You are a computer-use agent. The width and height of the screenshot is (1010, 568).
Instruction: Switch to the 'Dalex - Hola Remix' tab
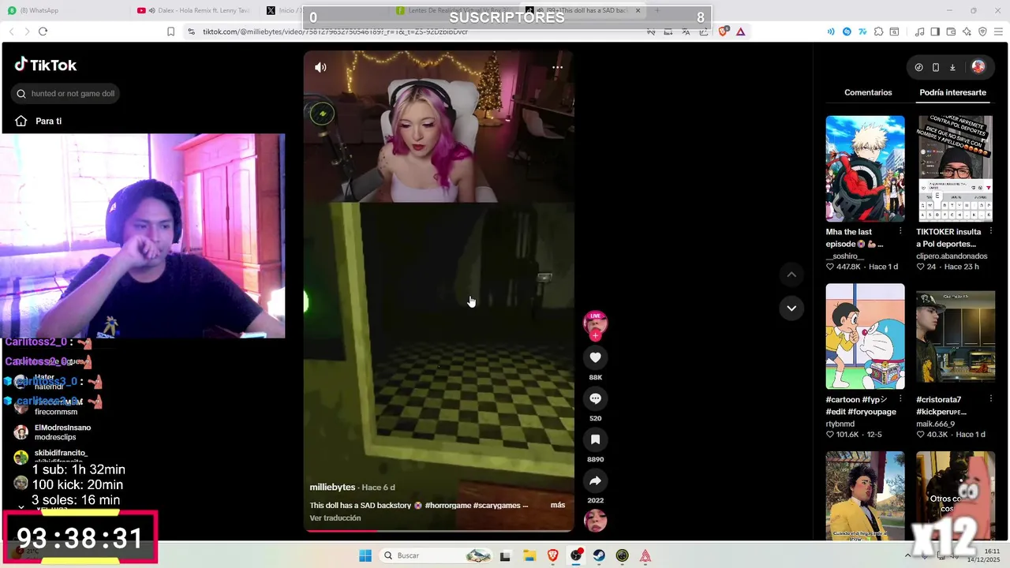[x=195, y=10]
